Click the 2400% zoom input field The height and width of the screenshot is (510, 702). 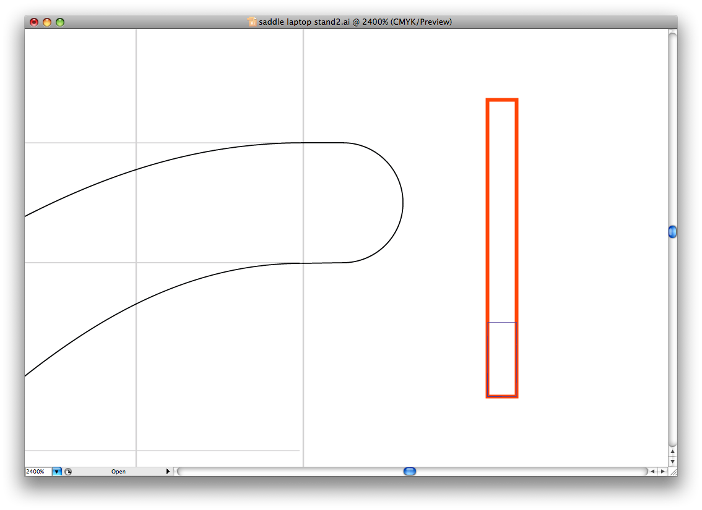(38, 472)
